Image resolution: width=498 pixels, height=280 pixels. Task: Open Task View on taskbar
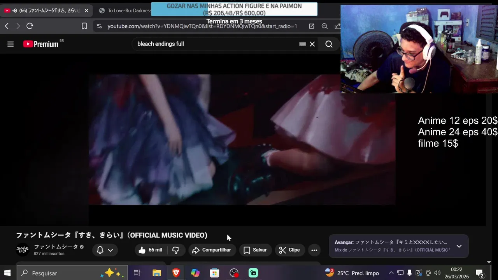point(137,273)
